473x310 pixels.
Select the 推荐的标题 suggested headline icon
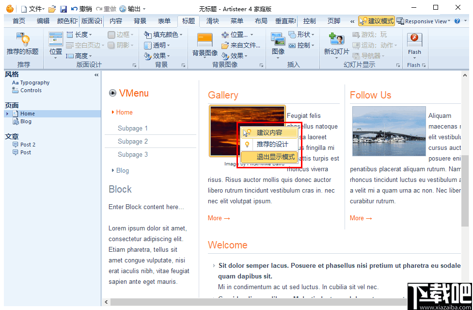22,44
